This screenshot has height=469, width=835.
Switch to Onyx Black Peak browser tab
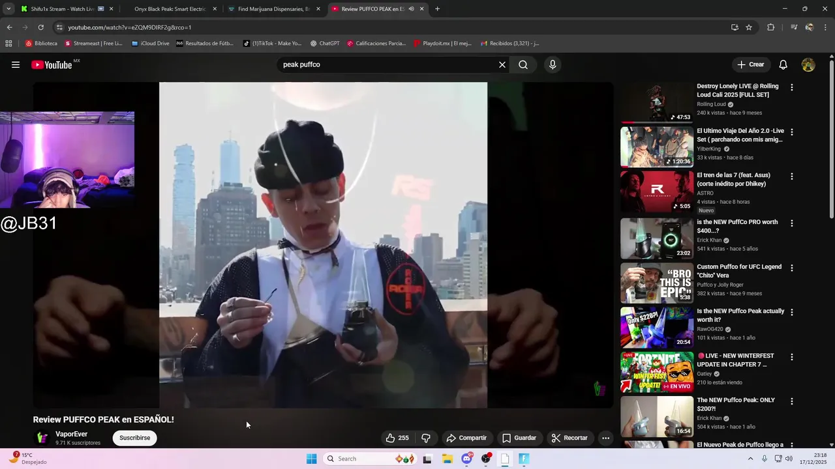tap(170, 9)
